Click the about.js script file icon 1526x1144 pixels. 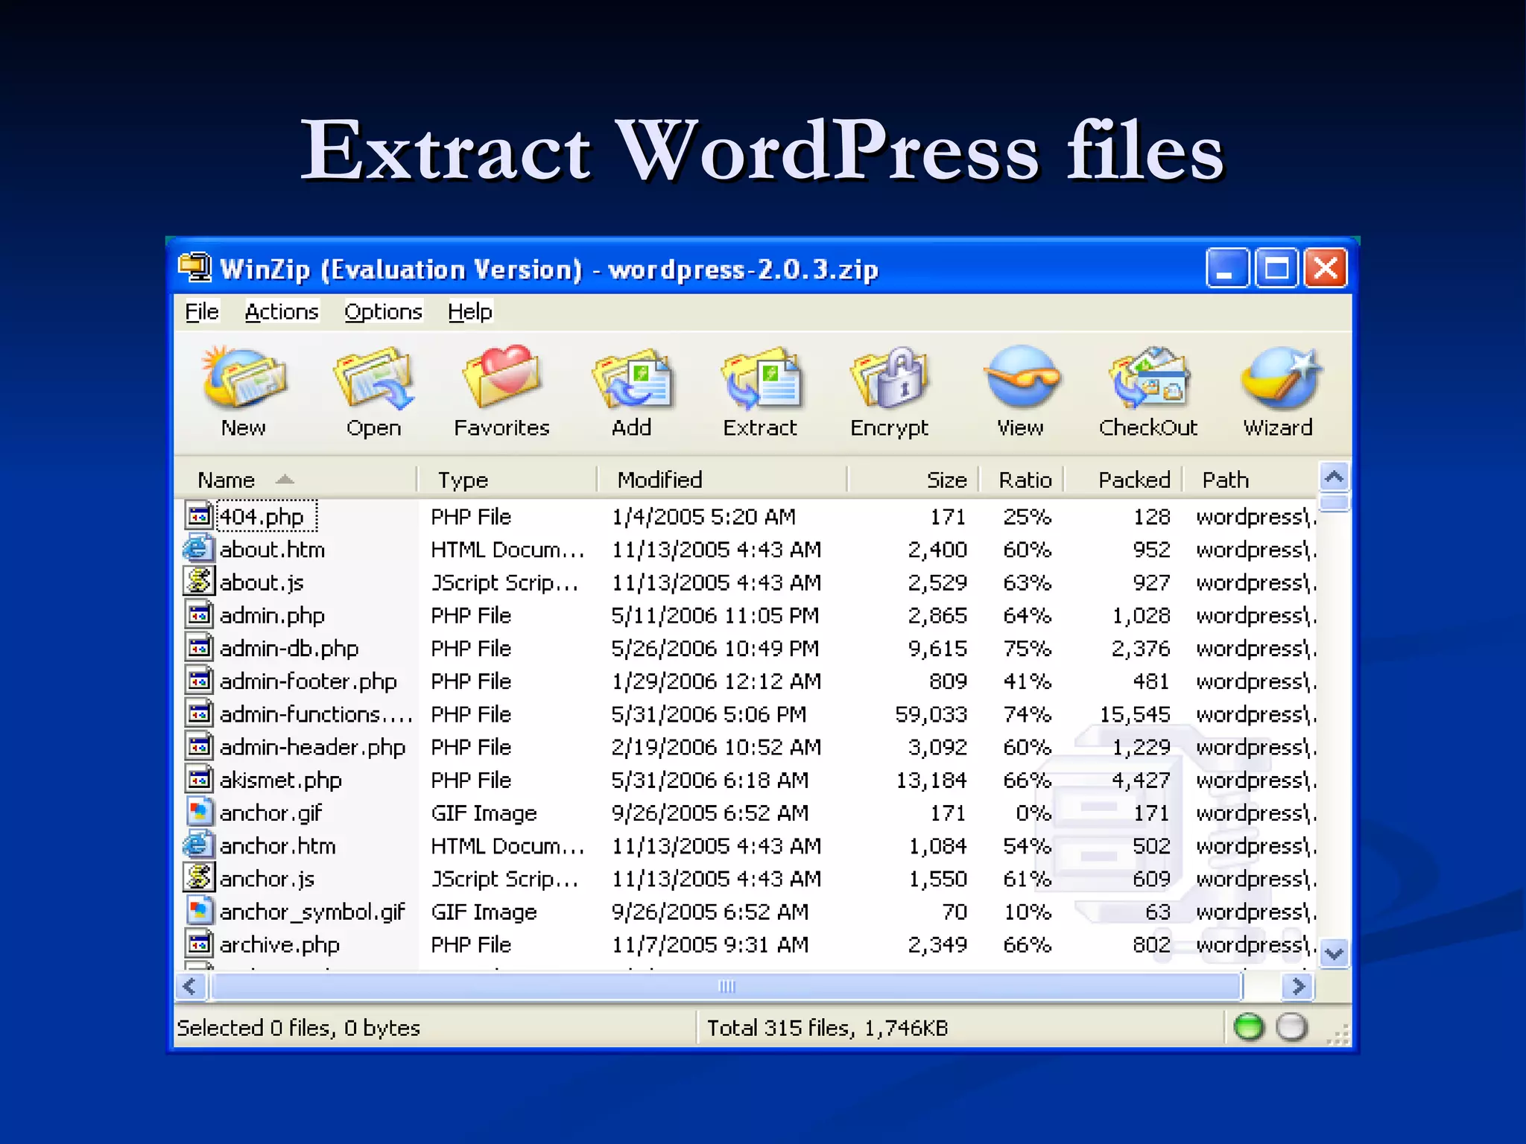(198, 582)
